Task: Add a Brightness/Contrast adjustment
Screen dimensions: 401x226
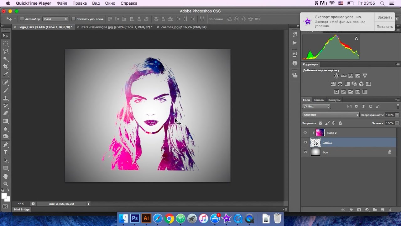Action: coord(336,76)
